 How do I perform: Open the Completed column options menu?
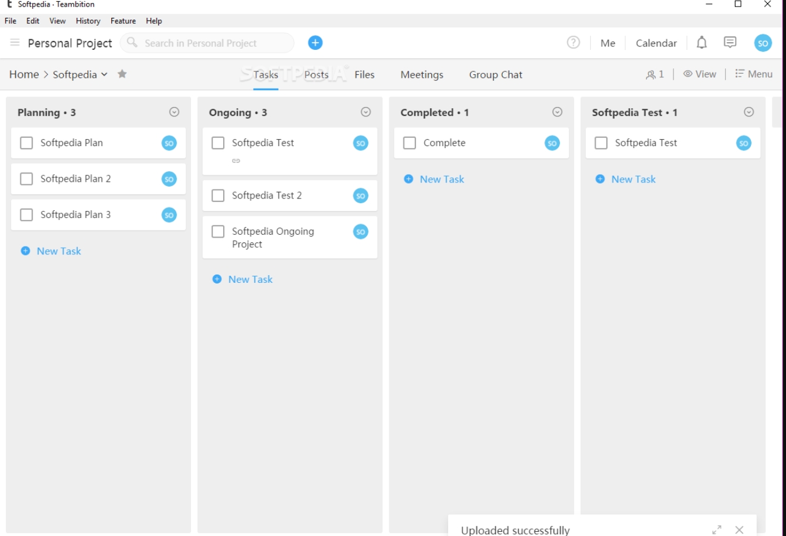tap(558, 112)
